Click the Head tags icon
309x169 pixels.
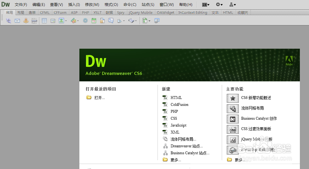[119, 20]
